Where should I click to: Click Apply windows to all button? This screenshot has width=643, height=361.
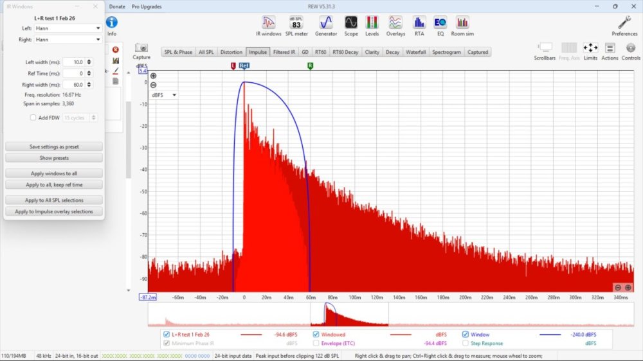point(54,173)
